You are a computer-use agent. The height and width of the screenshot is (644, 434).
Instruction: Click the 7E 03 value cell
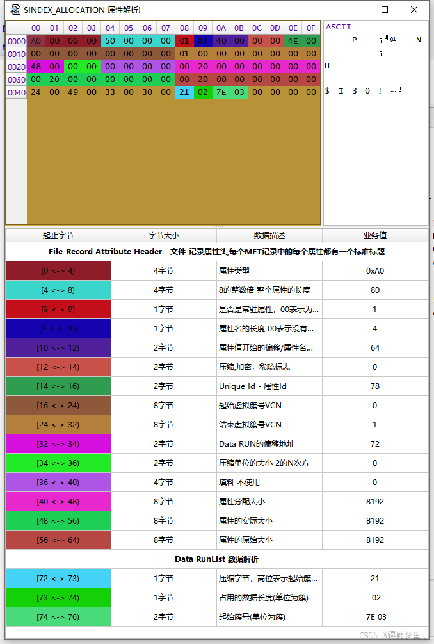[x=375, y=617]
